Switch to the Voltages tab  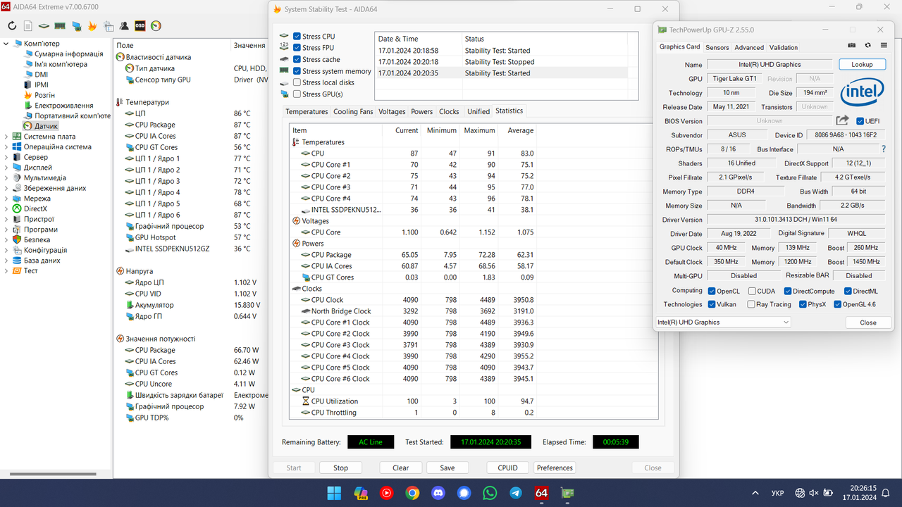click(392, 111)
